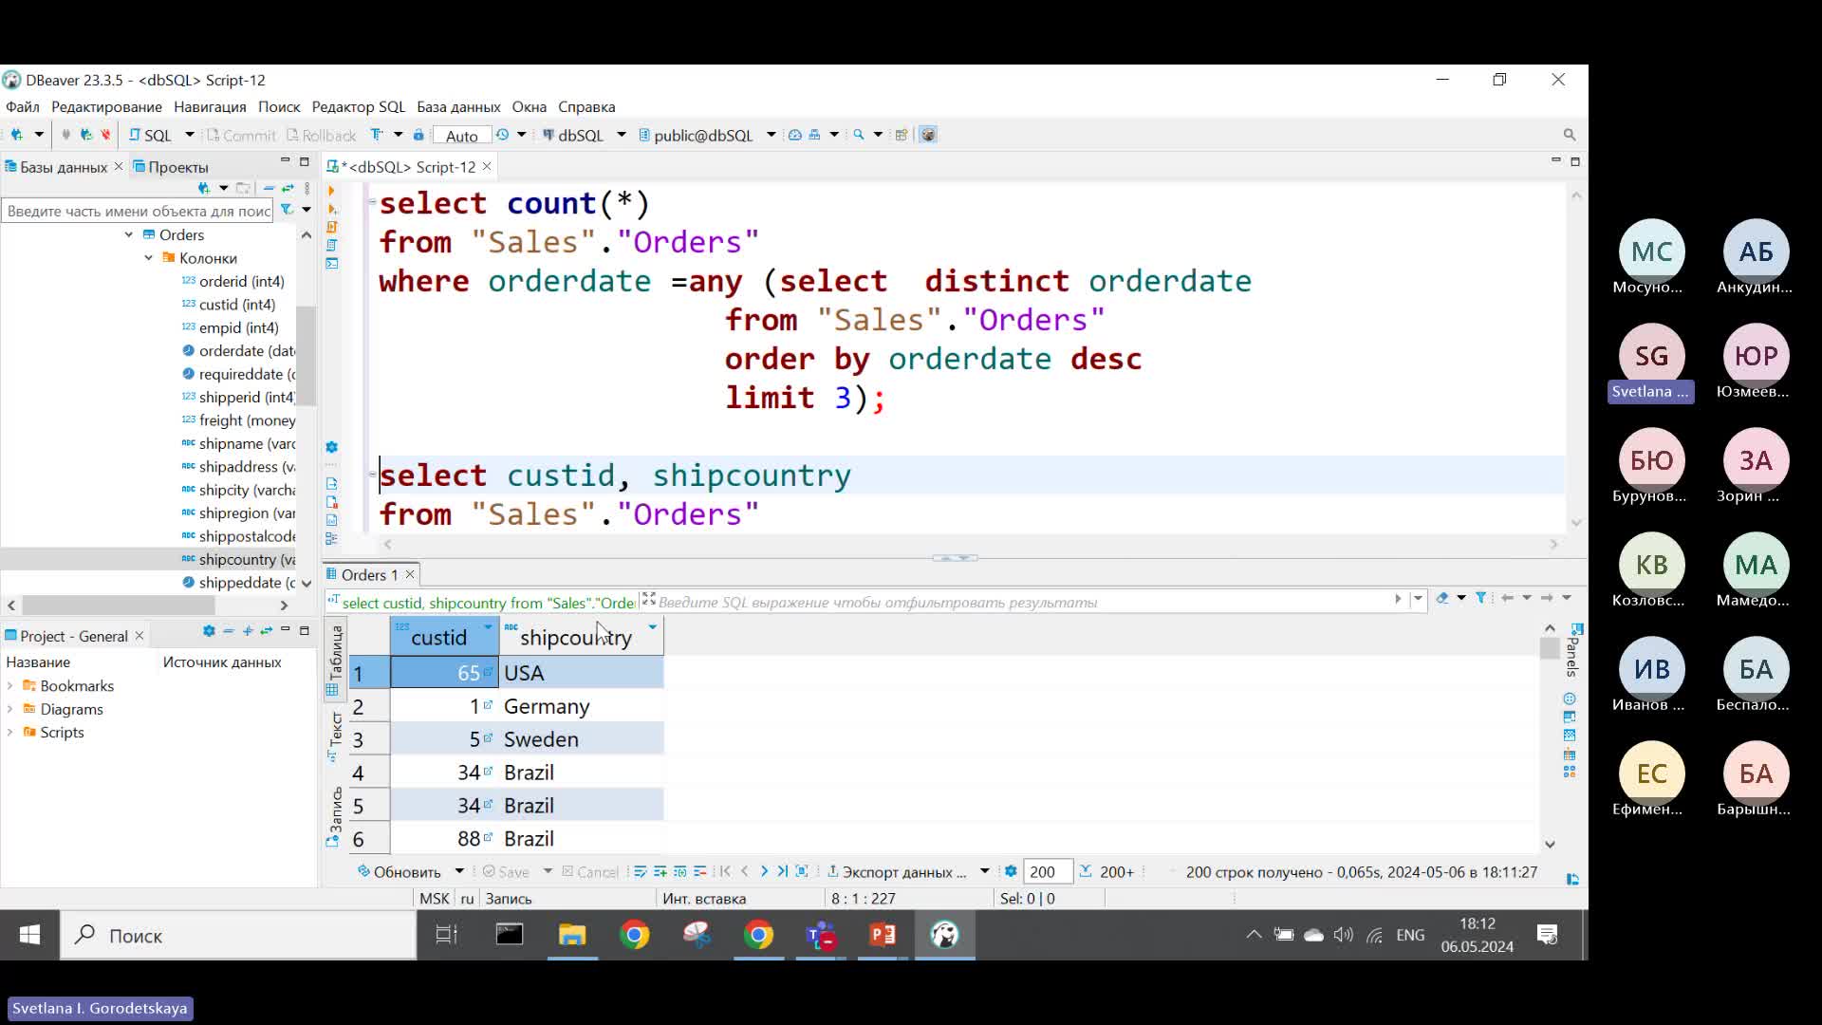Click the fetch size 200 field
This screenshot has width=1822, height=1025.
[1048, 871]
